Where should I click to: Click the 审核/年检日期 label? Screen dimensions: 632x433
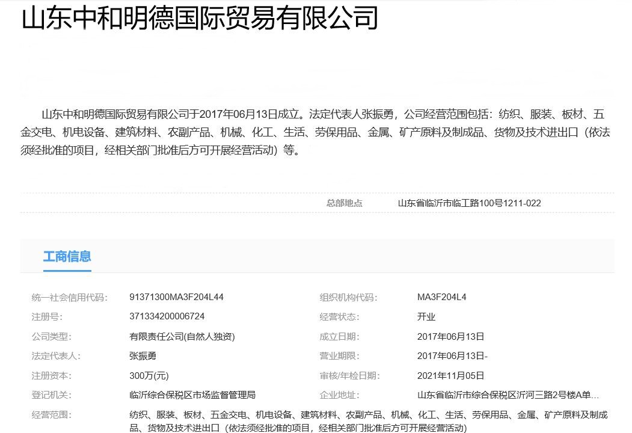click(349, 376)
